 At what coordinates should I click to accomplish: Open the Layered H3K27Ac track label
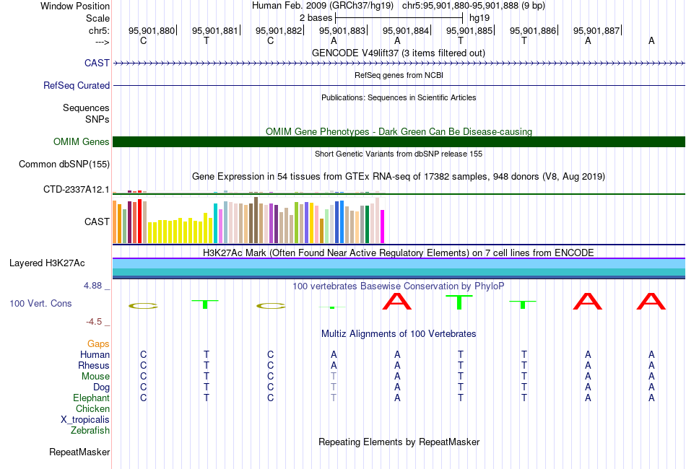[x=47, y=263]
